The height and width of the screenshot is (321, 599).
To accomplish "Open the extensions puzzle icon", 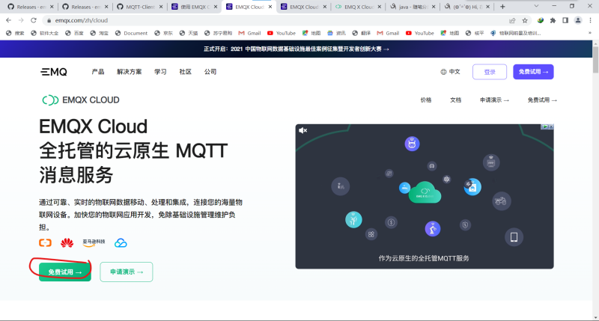I will pyautogui.click(x=553, y=20).
